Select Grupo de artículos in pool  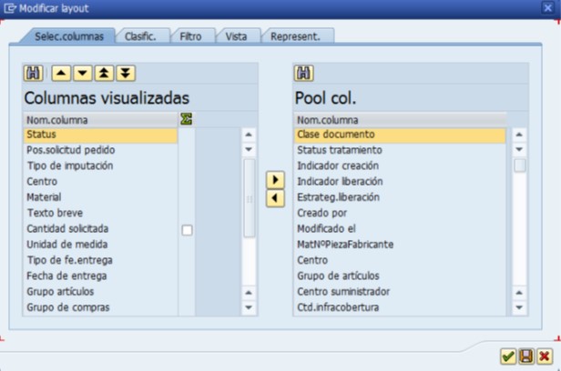coord(400,276)
